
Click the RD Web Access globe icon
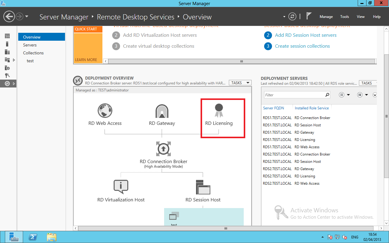(105, 111)
